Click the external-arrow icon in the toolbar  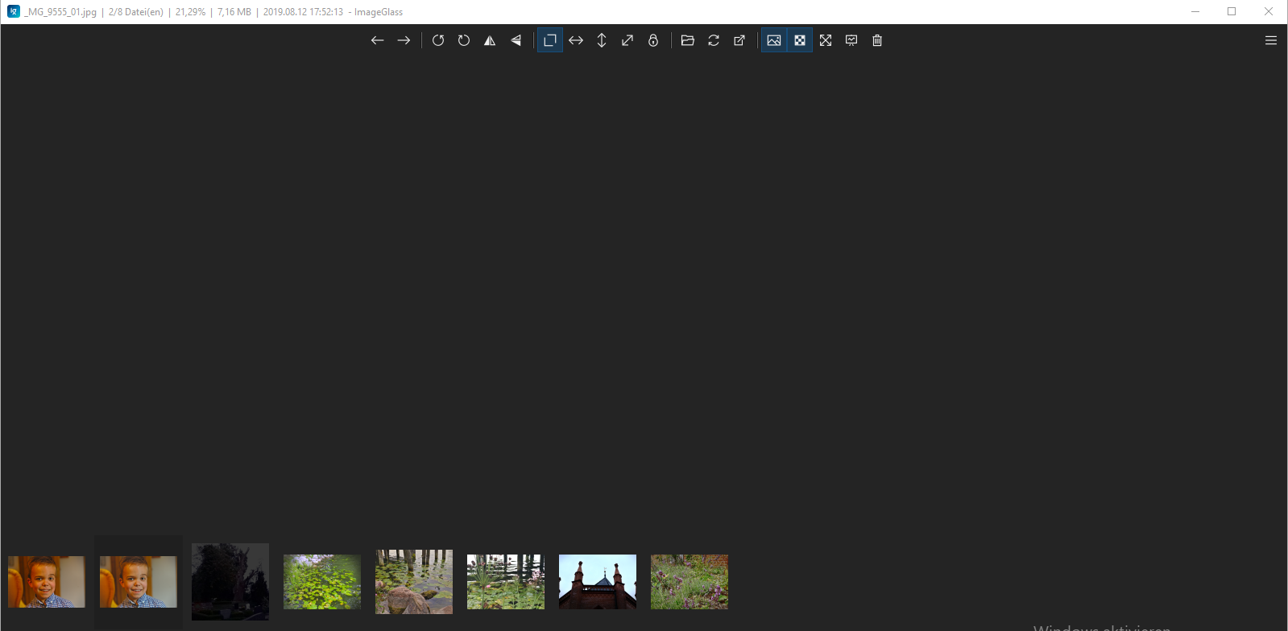(x=739, y=40)
